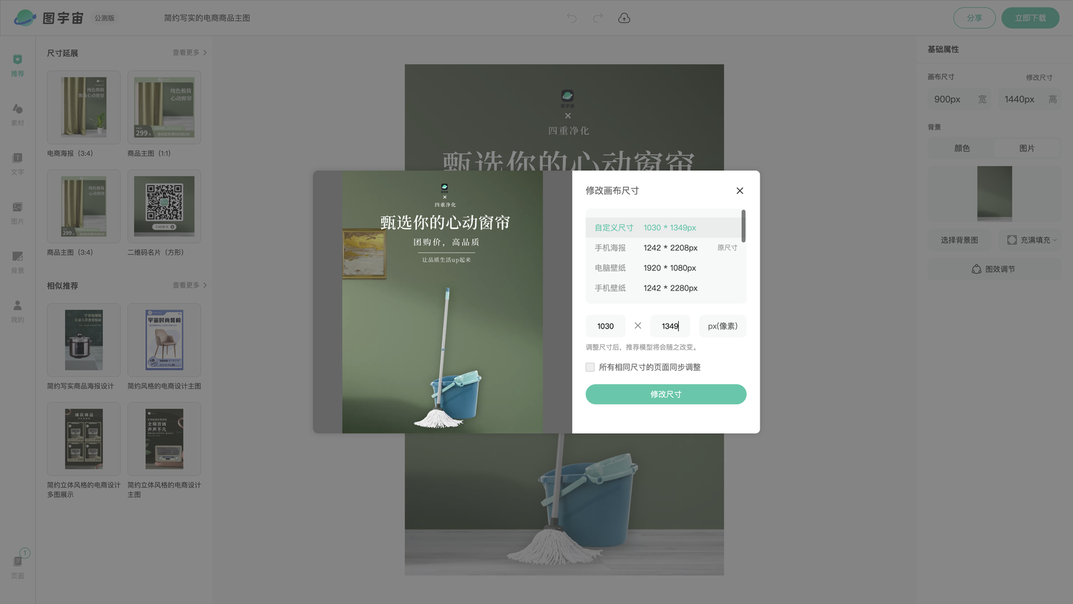Click the size list scrollbar
This screenshot has width=1073, height=604.
click(x=744, y=225)
